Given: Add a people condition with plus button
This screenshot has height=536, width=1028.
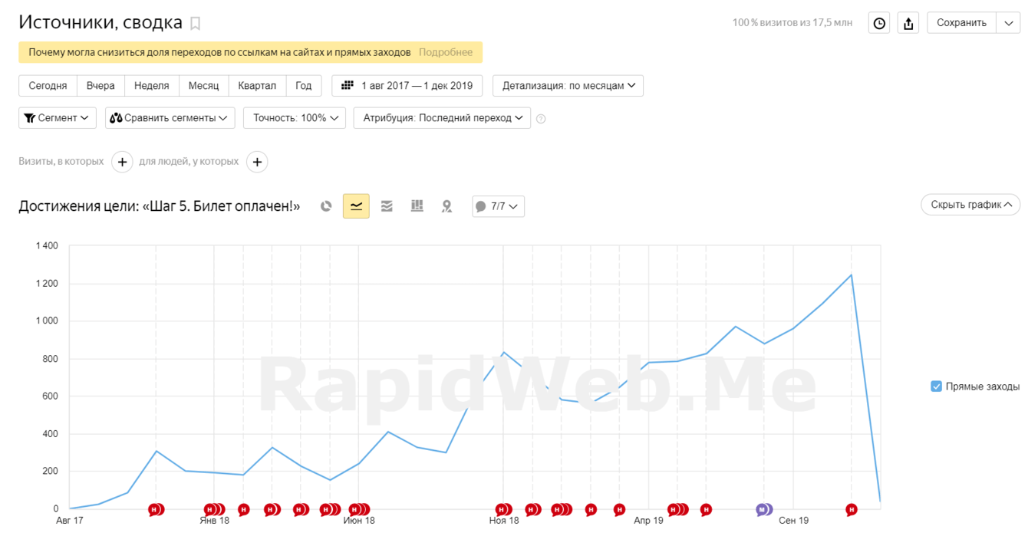Looking at the screenshot, I should coord(257,162).
